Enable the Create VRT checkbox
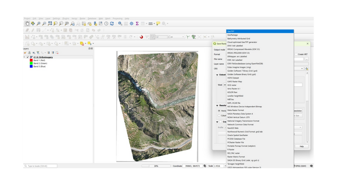 (x=296, y=54)
